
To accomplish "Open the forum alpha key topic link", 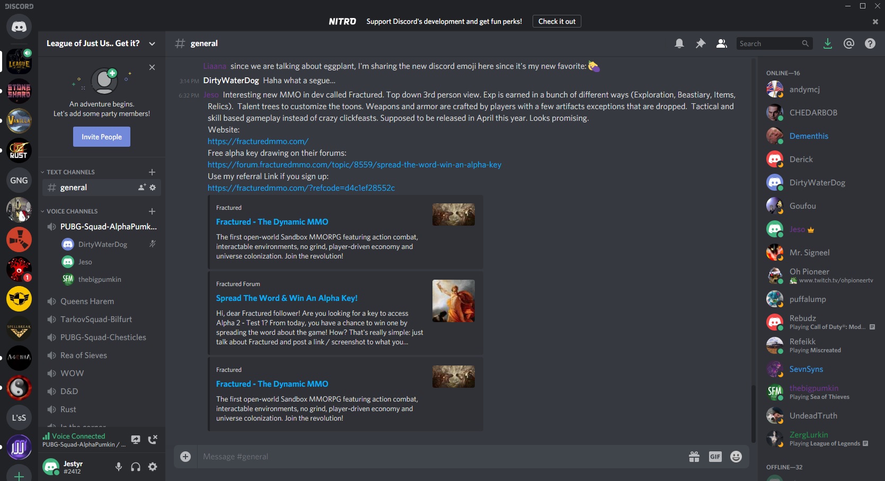I will [355, 165].
